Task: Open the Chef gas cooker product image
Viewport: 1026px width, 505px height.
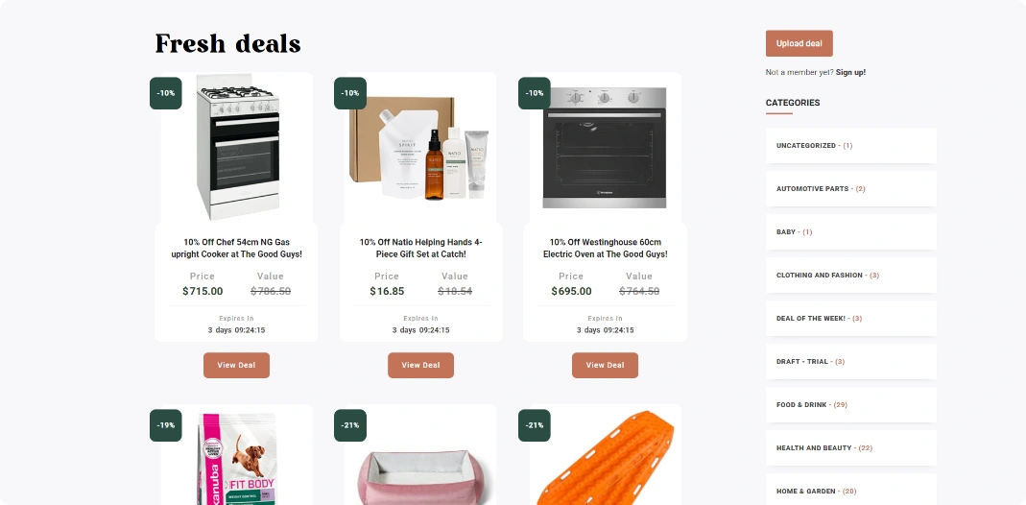Action: tap(237, 147)
